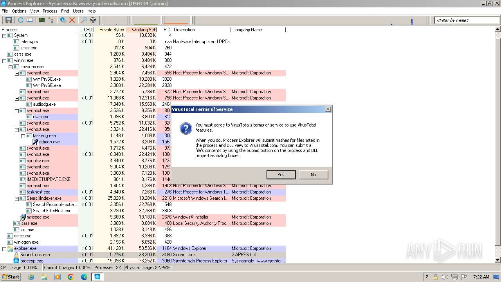The height and width of the screenshot is (282, 501).
Task: Toggle the lower pane toolbar icon
Action: (x=29, y=20)
